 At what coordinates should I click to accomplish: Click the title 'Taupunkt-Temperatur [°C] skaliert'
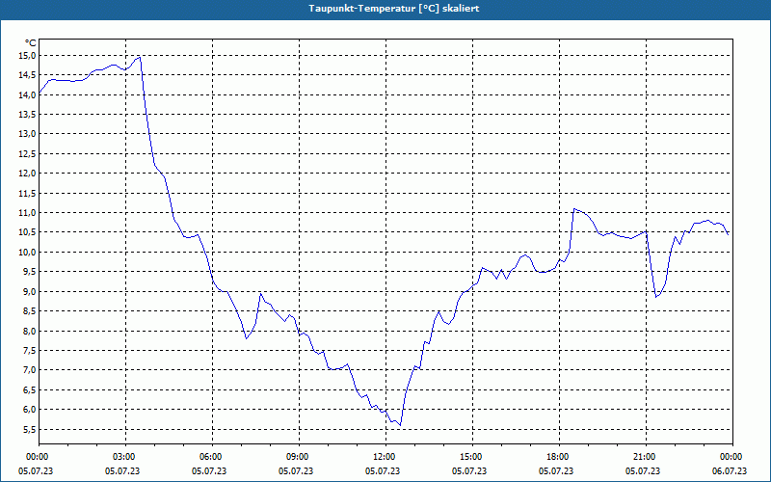coord(394,9)
